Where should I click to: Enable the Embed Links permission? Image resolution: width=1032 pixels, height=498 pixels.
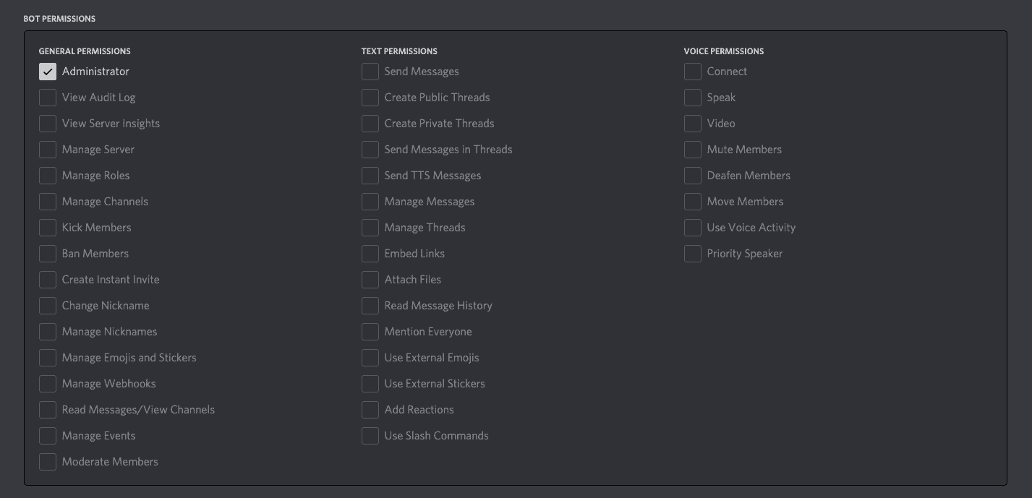[370, 253]
